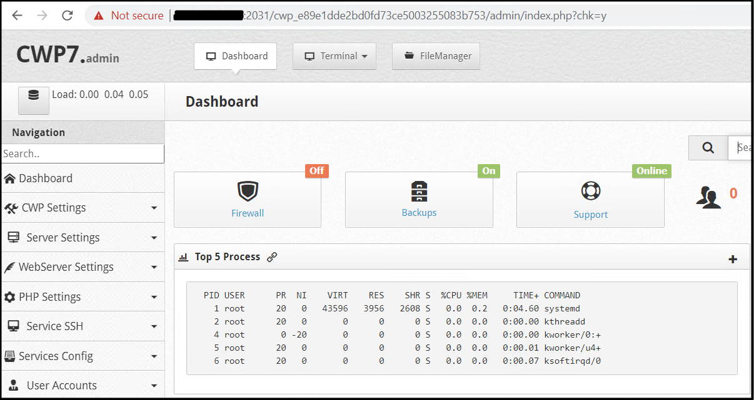Click the Backups On status badge
Viewport: 754px width, 400px height.
[489, 171]
